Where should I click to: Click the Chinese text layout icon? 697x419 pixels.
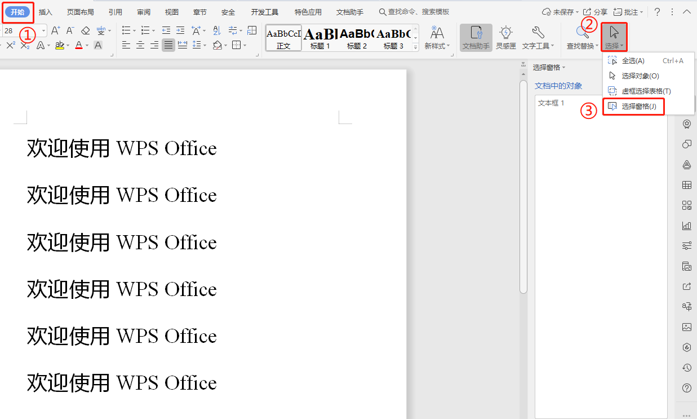tap(196, 30)
